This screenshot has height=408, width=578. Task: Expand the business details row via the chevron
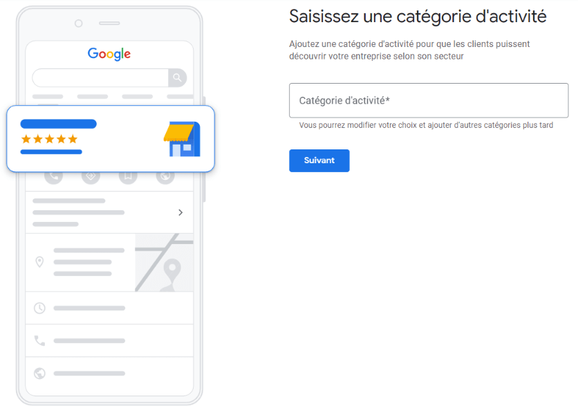tap(181, 213)
